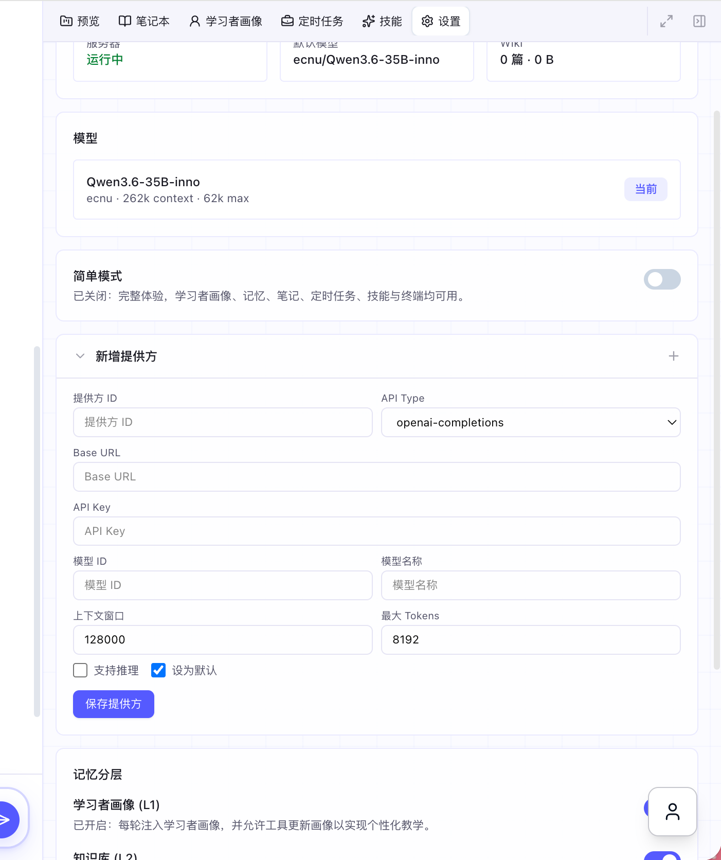Click the left panel scrollbar
This screenshot has height=860, width=721.
(37, 531)
